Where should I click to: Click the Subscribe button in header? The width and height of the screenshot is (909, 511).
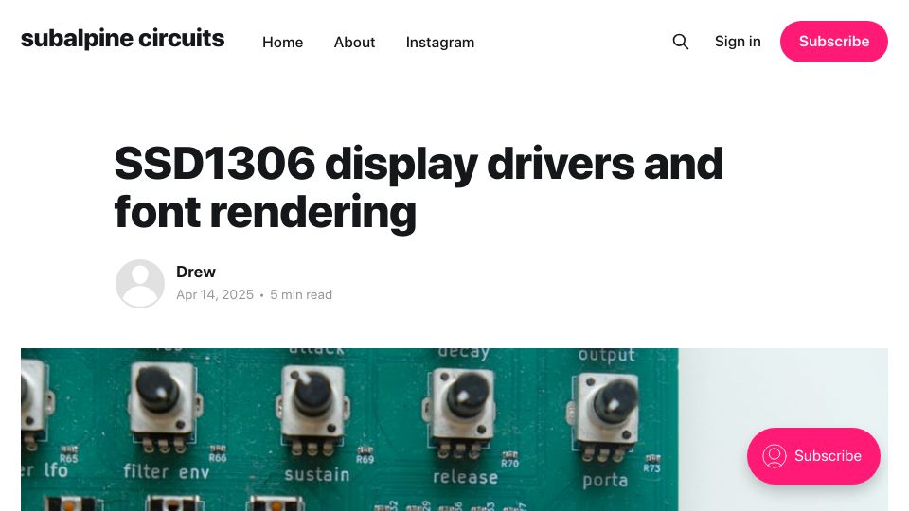coord(833,42)
